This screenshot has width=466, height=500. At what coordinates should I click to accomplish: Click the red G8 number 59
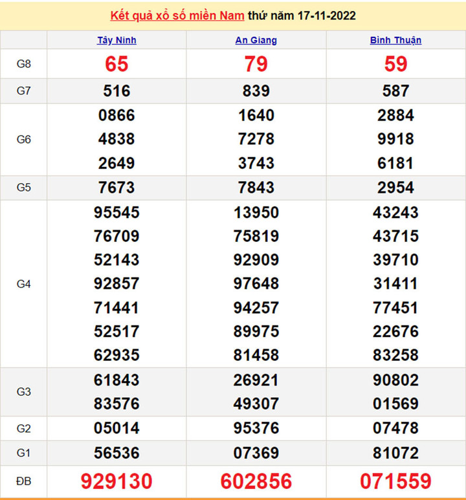tap(395, 64)
